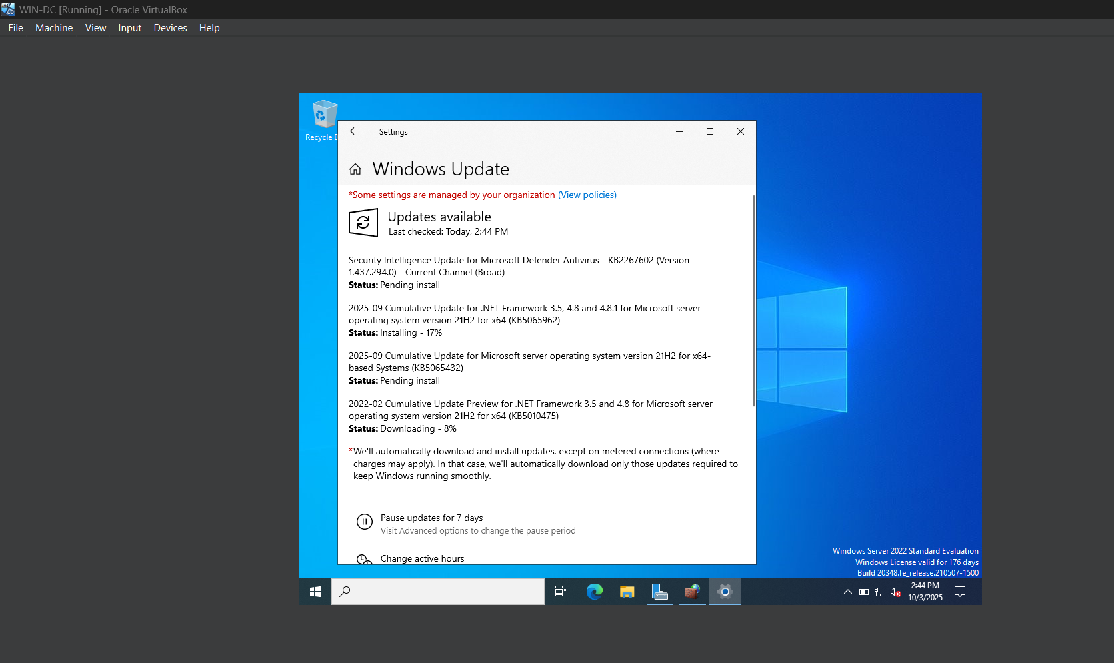The height and width of the screenshot is (663, 1114).
Task: Click the red 'Some settings are managed' notice
Action: coord(452,195)
